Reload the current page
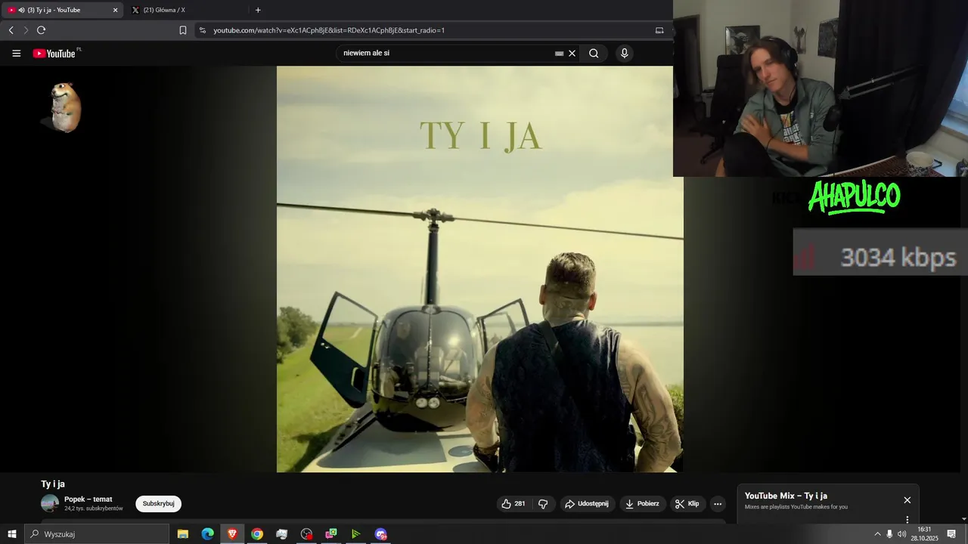968x544 pixels. tap(41, 30)
